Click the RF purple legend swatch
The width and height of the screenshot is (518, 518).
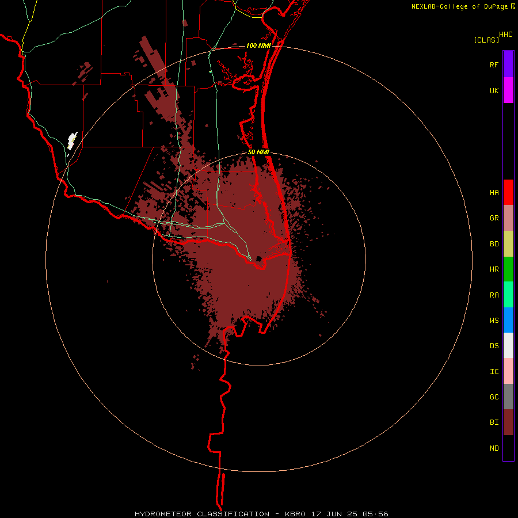point(508,64)
